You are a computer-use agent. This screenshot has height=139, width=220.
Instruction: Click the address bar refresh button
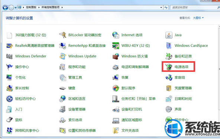[x=166, y=7]
